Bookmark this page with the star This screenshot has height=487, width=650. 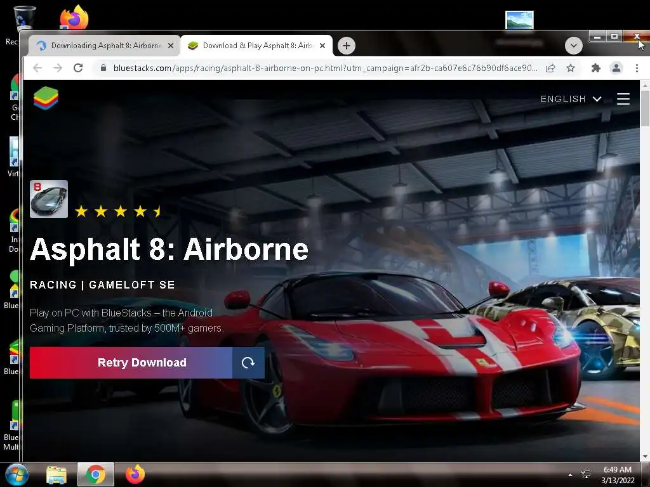(571, 68)
